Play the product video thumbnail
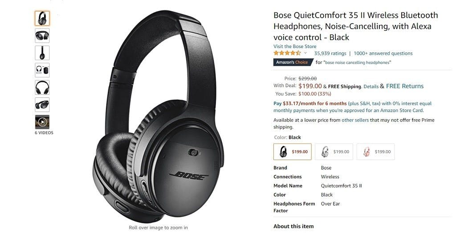Viewport: 456px width, 233px height. 42,122
